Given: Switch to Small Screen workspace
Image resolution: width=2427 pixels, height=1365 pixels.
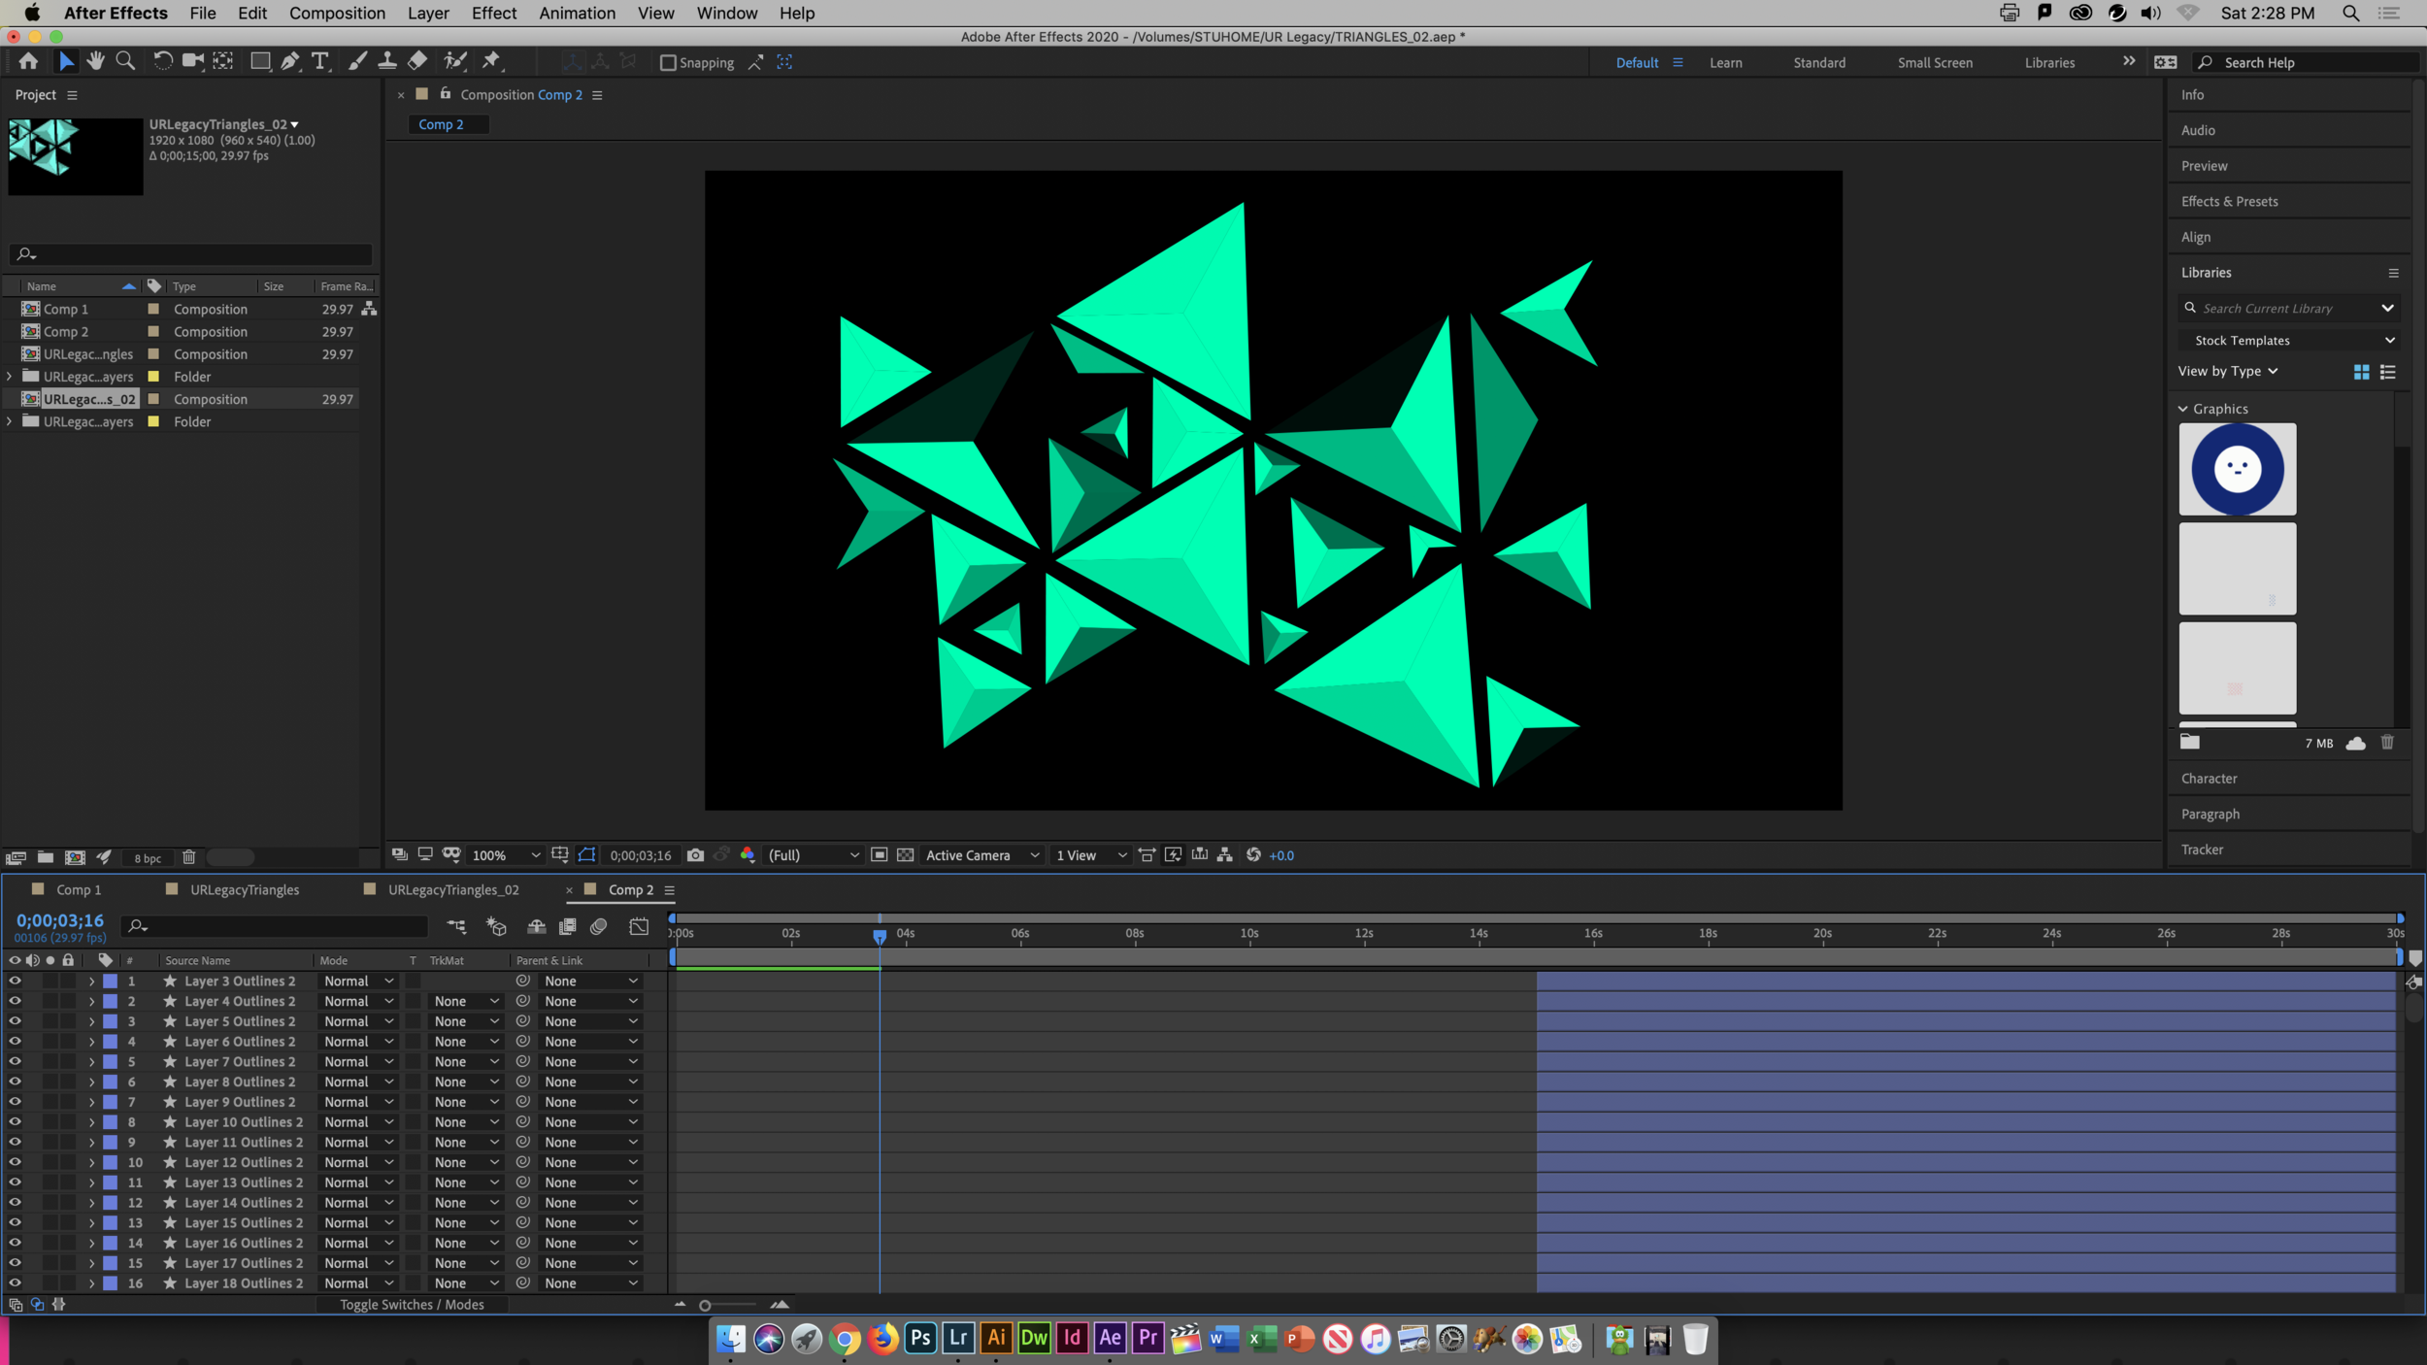Looking at the screenshot, I should pyautogui.click(x=1935, y=63).
